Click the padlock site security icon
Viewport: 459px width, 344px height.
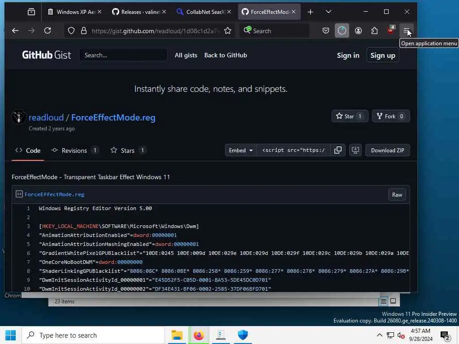(x=84, y=31)
